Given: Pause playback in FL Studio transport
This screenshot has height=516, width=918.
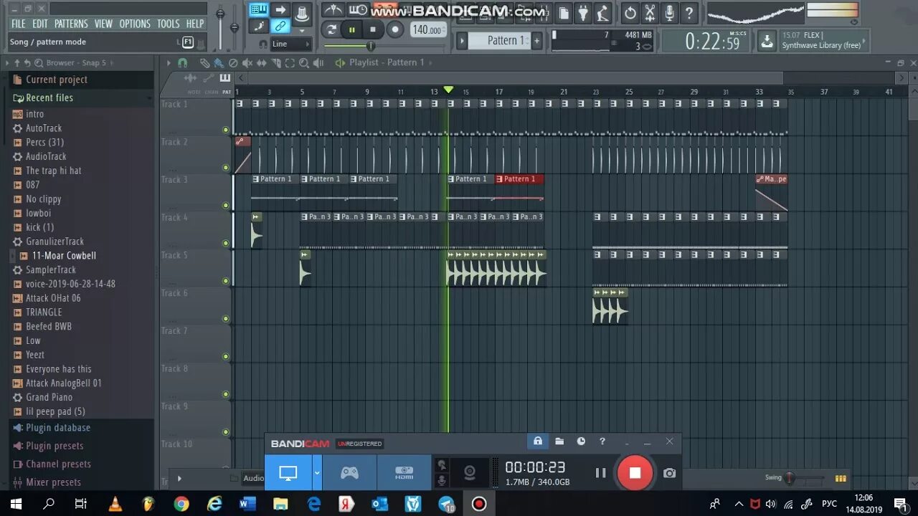Looking at the screenshot, I should pos(352,29).
